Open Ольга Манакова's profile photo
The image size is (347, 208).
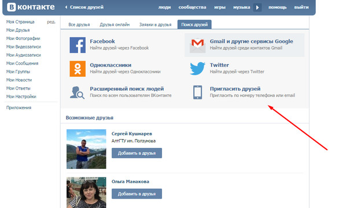tap(86, 192)
